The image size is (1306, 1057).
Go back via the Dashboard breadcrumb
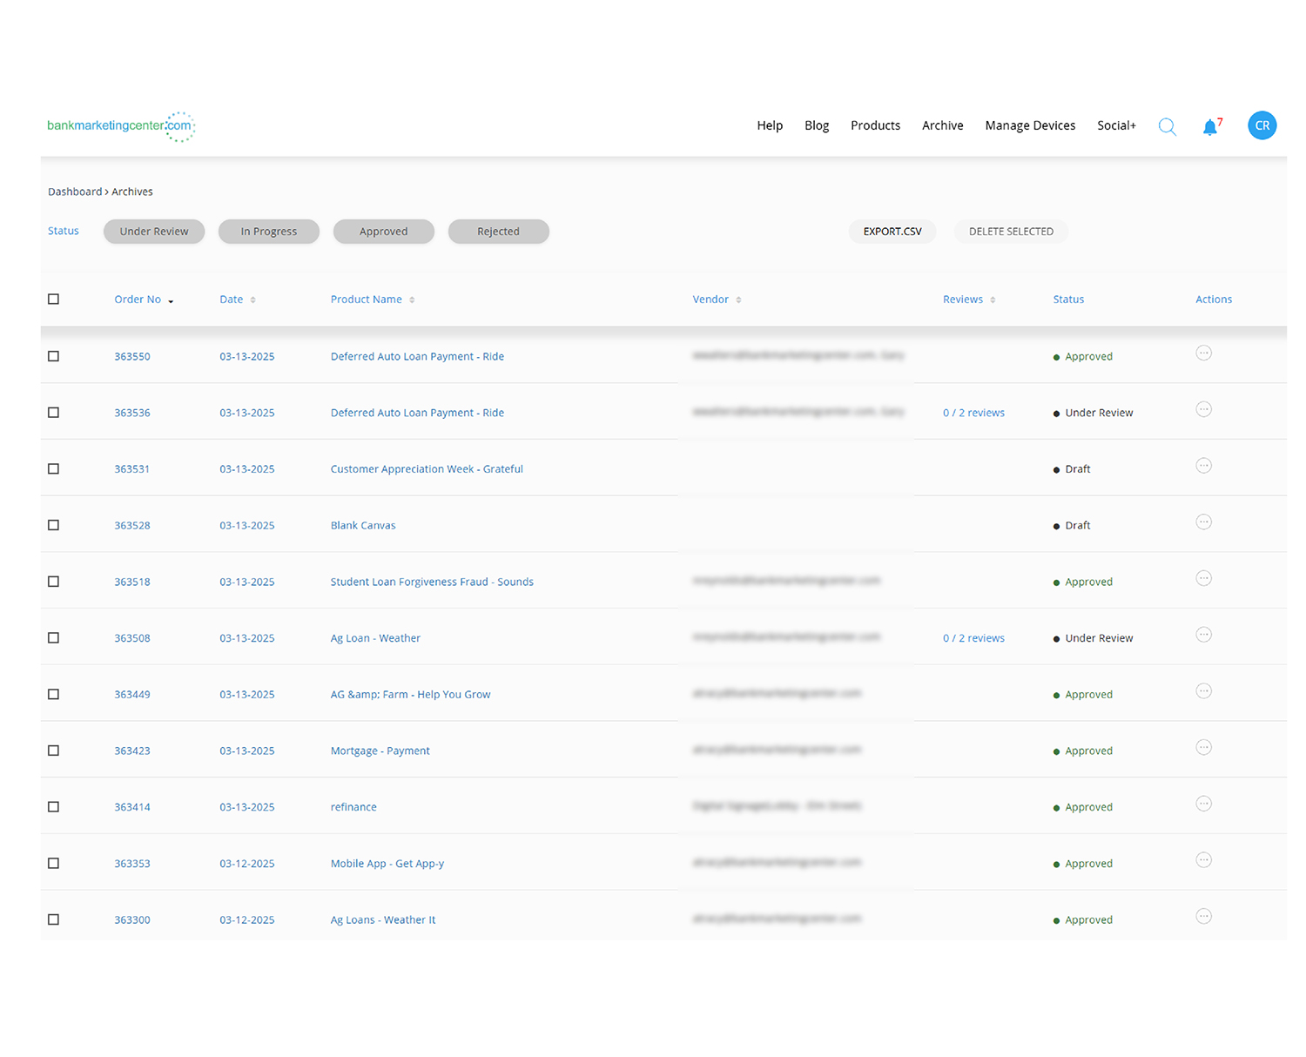(74, 192)
